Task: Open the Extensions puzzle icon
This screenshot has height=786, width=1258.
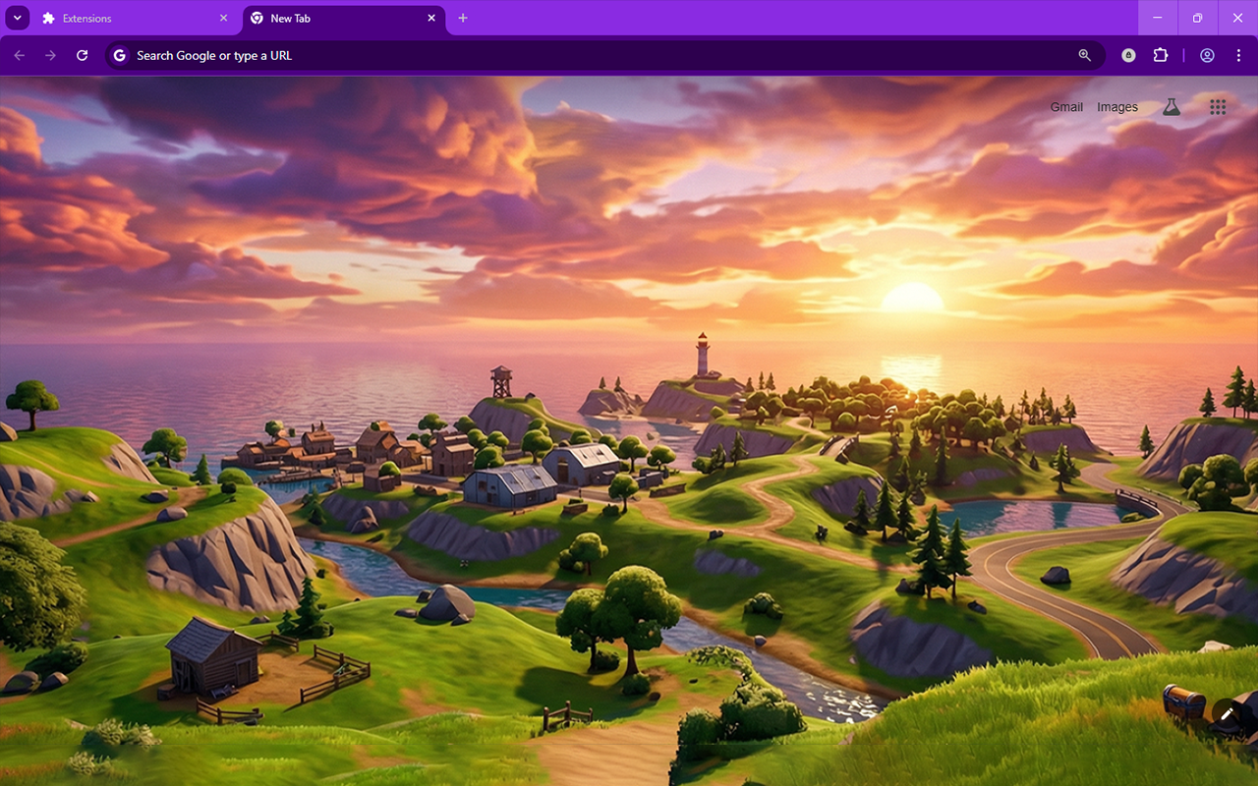Action: click(1161, 55)
